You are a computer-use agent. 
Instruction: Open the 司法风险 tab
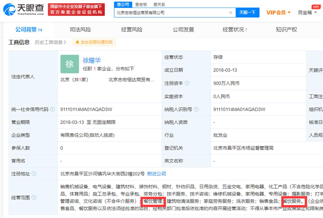[x=80, y=30]
